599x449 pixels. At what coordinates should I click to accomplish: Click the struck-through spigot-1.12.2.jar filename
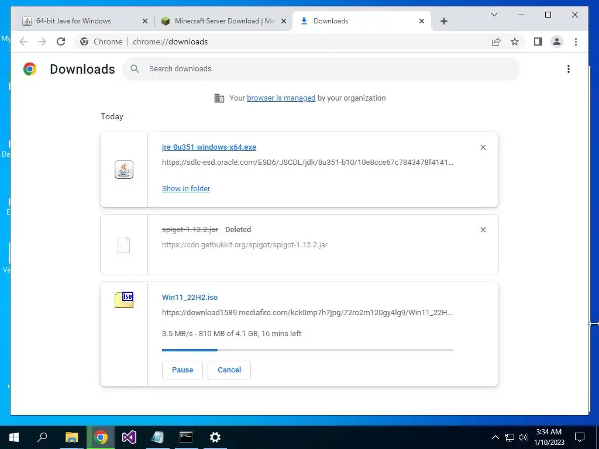(190, 229)
